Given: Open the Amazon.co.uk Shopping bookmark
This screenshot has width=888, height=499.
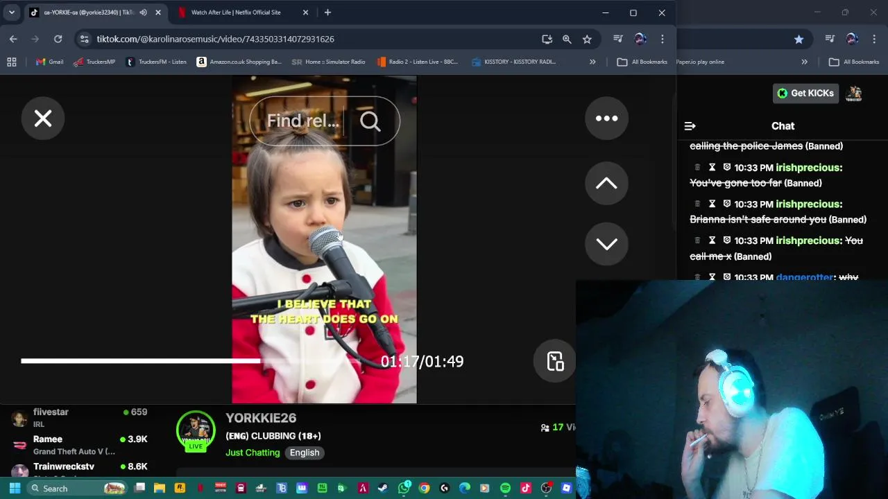Looking at the screenshot, I should tap(239, 62).
